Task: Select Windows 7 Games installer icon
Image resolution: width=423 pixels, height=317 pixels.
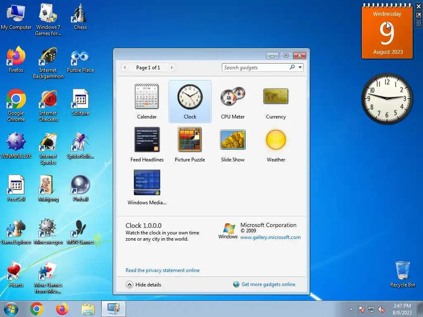Action: (48, 20)
